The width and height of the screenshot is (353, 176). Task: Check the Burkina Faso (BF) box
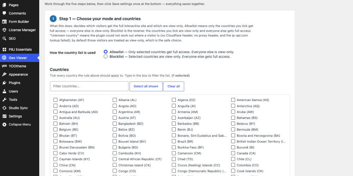click(x=174, y=147)
